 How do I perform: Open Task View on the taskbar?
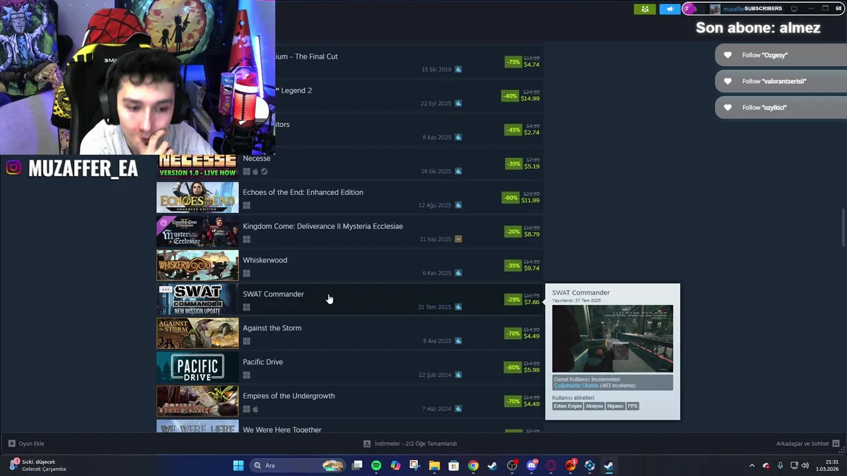coord(357,465)
